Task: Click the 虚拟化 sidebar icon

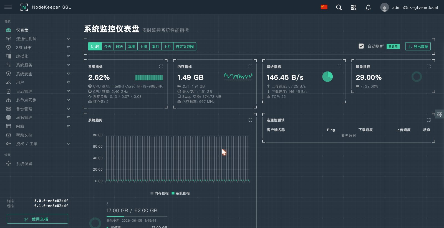Action: (x=9, y=56)
